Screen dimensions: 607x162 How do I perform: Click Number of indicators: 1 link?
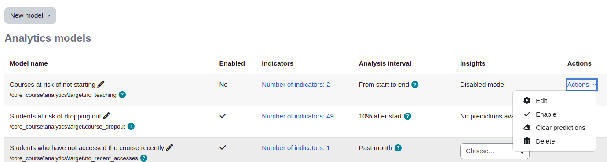[296, 148]
